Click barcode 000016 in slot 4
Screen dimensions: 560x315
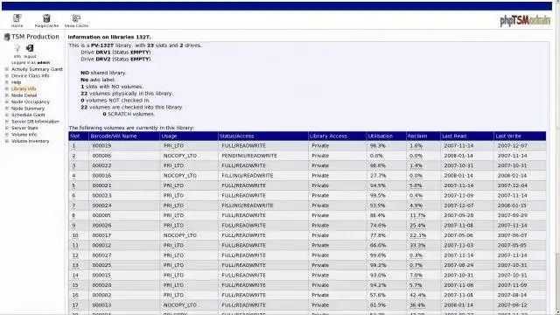(101, 176)
